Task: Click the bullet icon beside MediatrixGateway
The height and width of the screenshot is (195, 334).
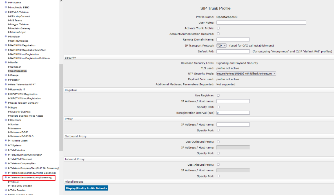Action: (x=9, y=28)
